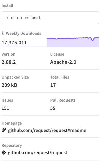The image size is (106, 161).
Task: Click the chain link icon under Homepage
Action: pyautogui.click(x=4, y=130)
